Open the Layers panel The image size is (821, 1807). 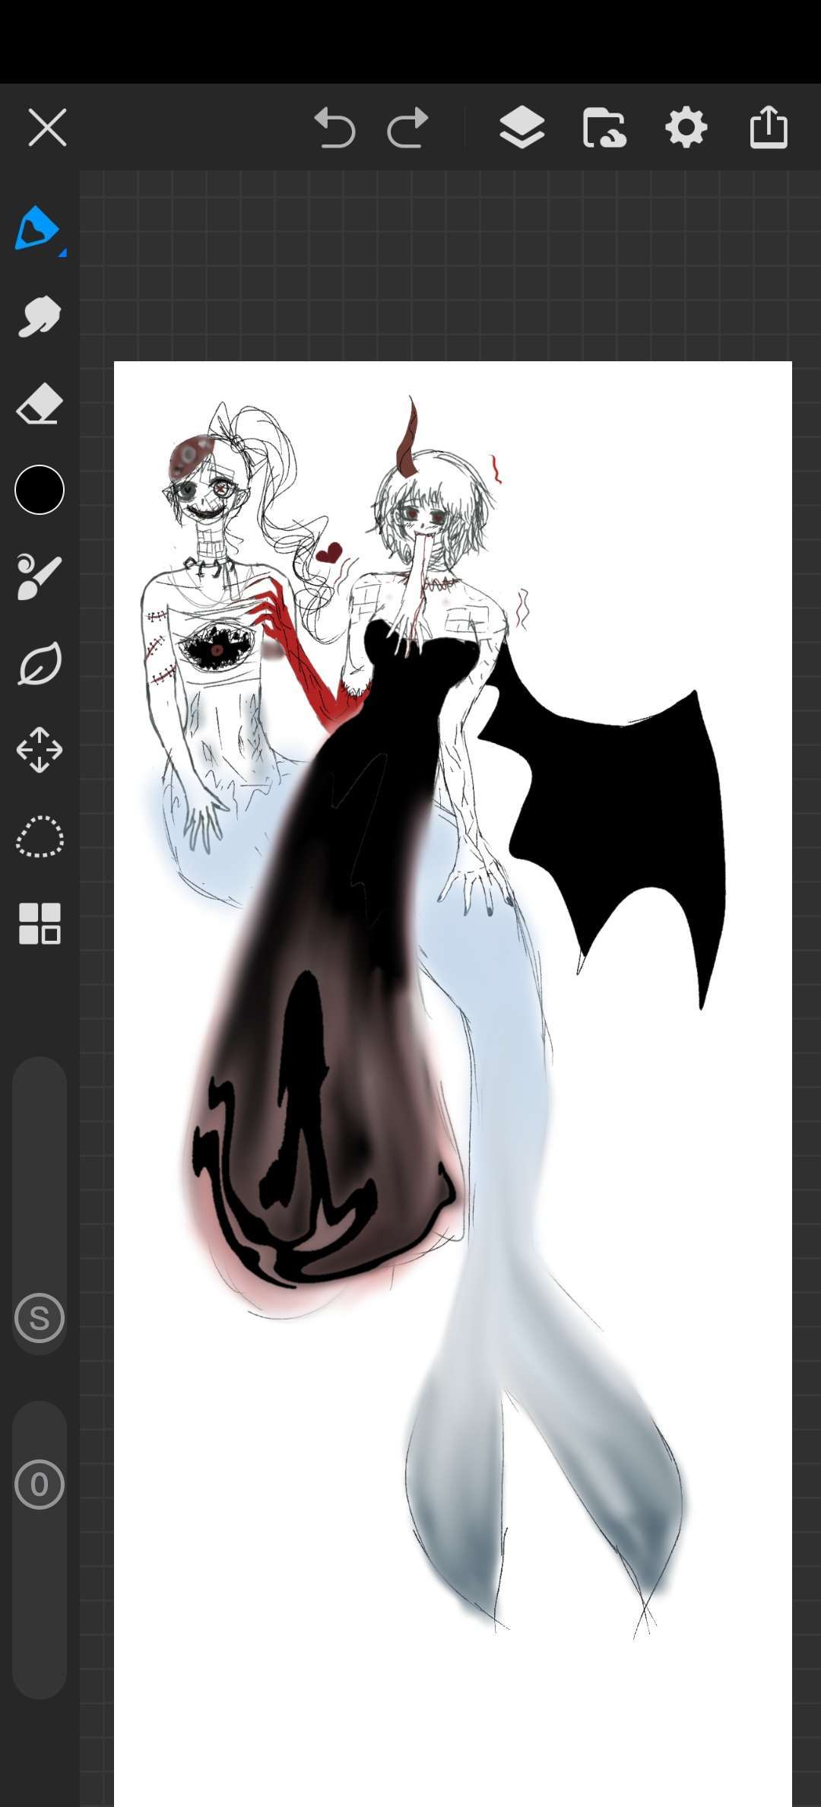pyautogui.click(x=521, y=127)
